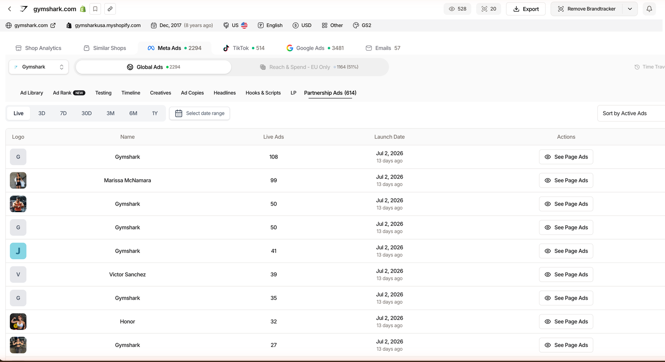Export the data
This screenshot has height=362, width=665.
pos(526,9)
